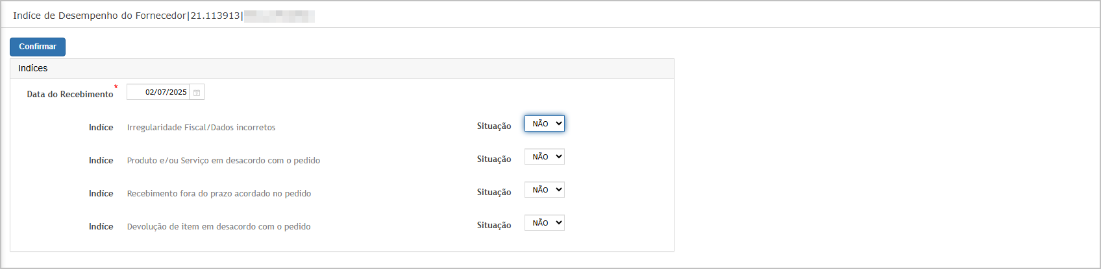This screenshot has width=1101, height=269.
Task: Click the Situação label in the Irregularidade Fiscal row
Action: pyautogui.click(x=494, y=126)
